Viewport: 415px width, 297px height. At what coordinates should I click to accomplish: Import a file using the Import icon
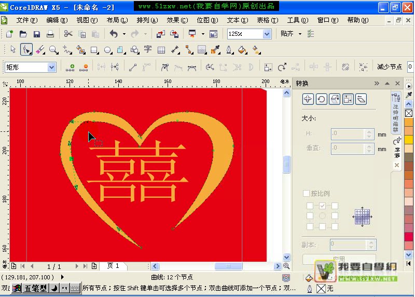[x=160, y=34]
